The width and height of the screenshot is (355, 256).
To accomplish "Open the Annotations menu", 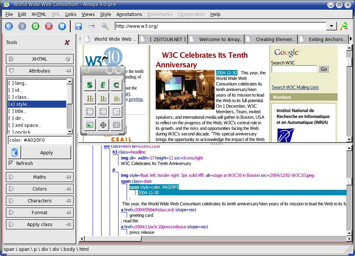I will point(129,14).
